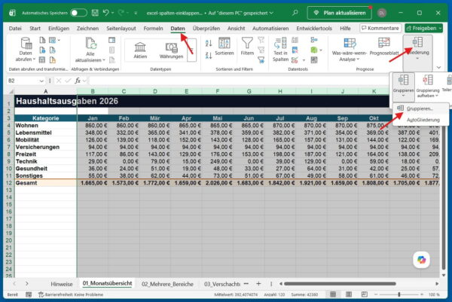
Task: Switch to the Einfügen ribbon tab
Action: point(59,28)
